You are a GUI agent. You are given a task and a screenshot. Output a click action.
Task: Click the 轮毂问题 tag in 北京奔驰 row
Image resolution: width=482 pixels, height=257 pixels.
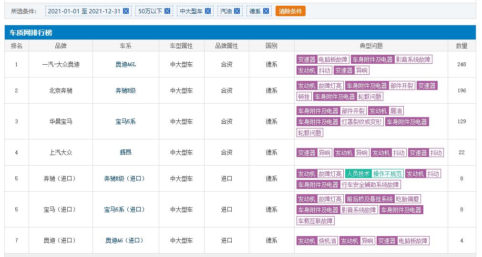(370, 97)
